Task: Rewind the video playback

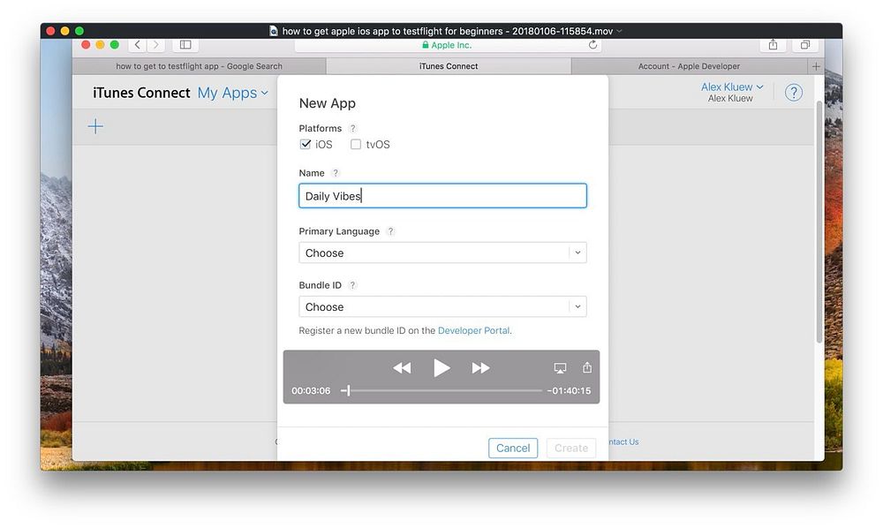Action: [402, 368]
